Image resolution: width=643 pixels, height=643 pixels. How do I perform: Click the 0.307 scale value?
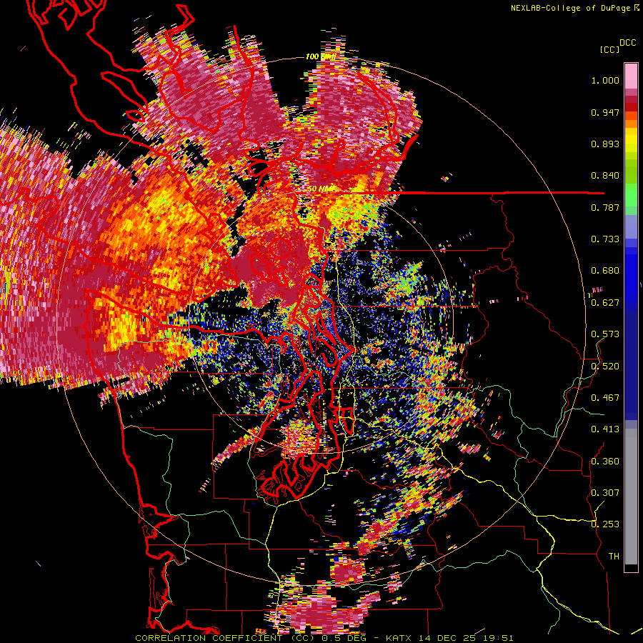605,493
